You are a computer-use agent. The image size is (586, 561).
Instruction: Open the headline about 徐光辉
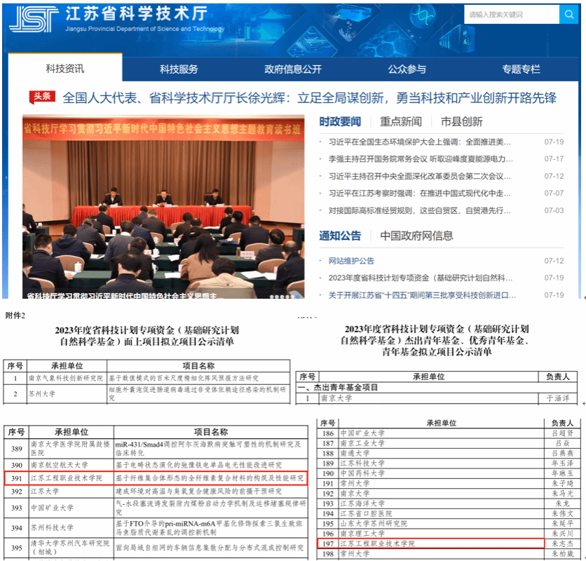pyautogui.click(x=309, y=97)
